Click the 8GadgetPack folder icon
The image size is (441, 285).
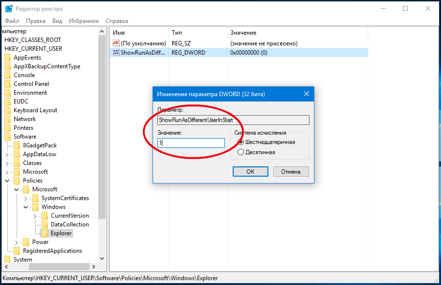click(17, 145)
